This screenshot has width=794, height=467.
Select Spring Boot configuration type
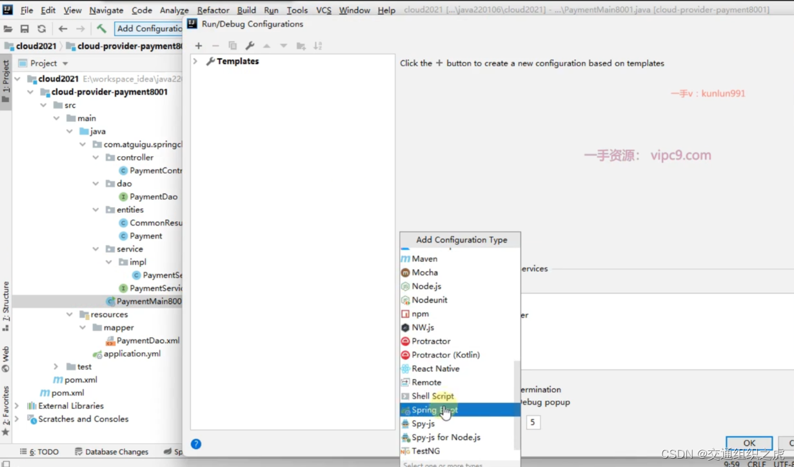click(x=460, y=410)
